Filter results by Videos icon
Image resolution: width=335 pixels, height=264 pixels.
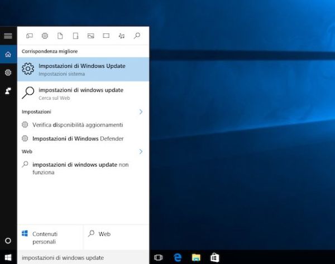pos(106,36)
